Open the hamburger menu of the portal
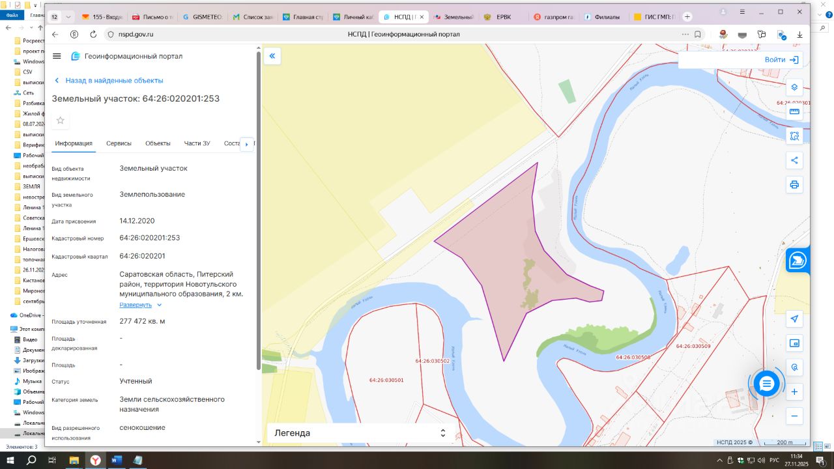This screenshot has width=834, height=469. point(57,57)
